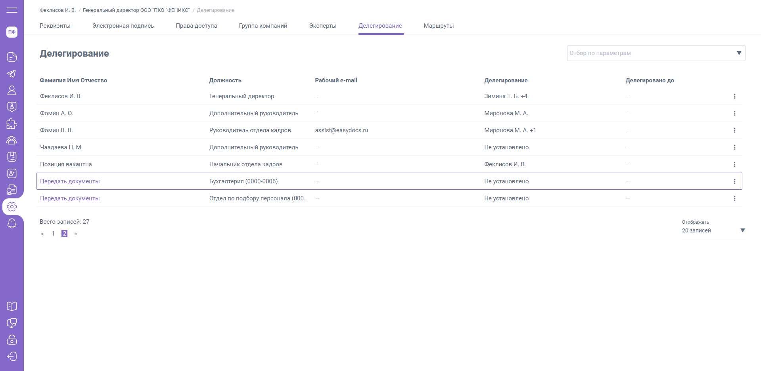Image resolution: width=761 pixels, height=371 pixels.
Task: Open the unlocked padlock icon
Action: point(12,340)
